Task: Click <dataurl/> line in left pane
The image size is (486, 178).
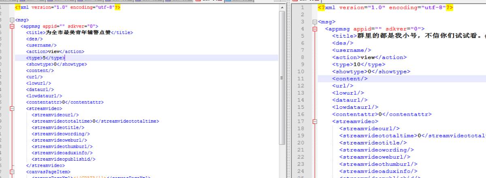Action: [40, 89]
